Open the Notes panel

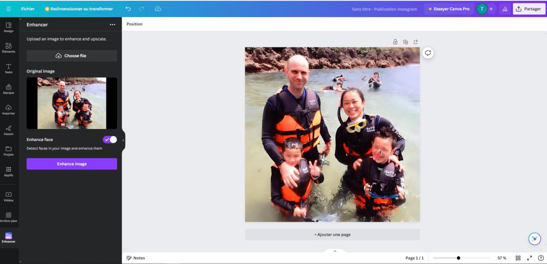tap(136, 258)
